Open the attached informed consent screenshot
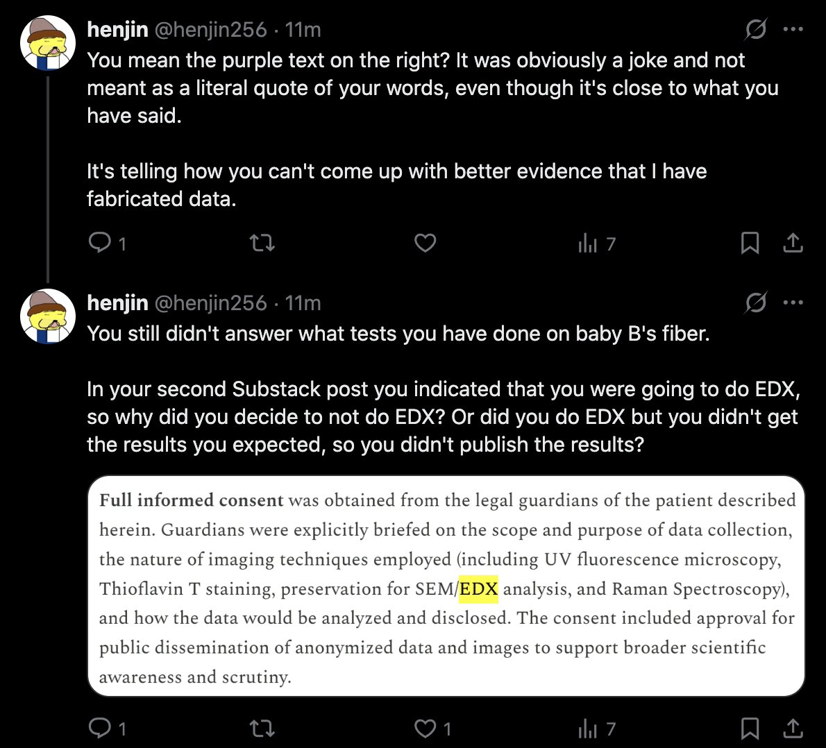Image resolution: width=826 pixels, height=748 pixels. 446,586
